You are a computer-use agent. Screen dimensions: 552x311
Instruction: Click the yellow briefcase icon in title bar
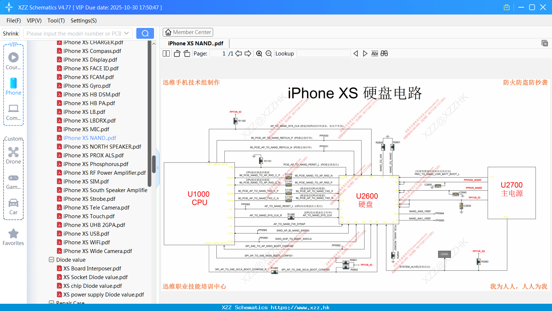(x=507, y=7)
